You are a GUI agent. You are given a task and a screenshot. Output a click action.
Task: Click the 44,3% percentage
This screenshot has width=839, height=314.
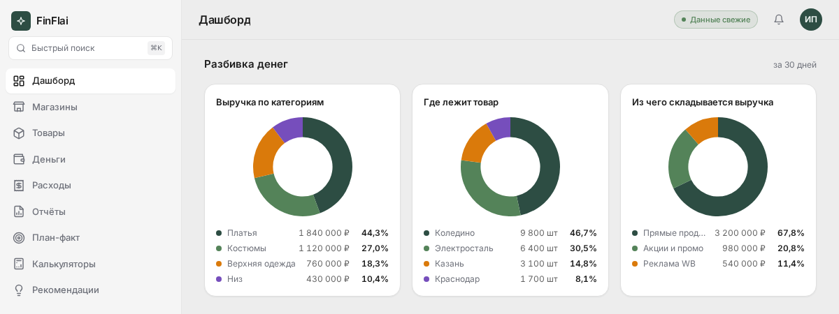(x=375, y=233)
